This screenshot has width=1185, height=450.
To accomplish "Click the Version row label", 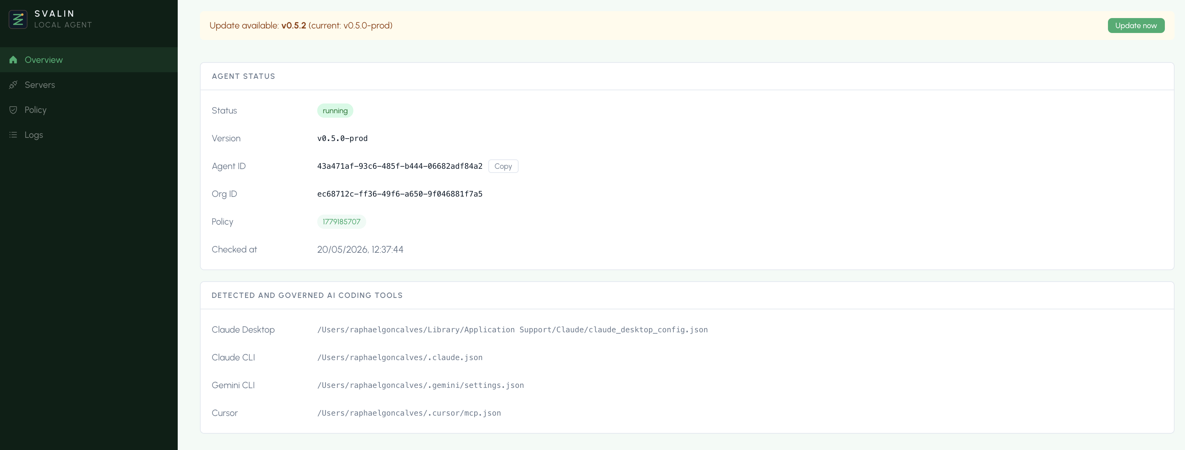I will [226, 139].
